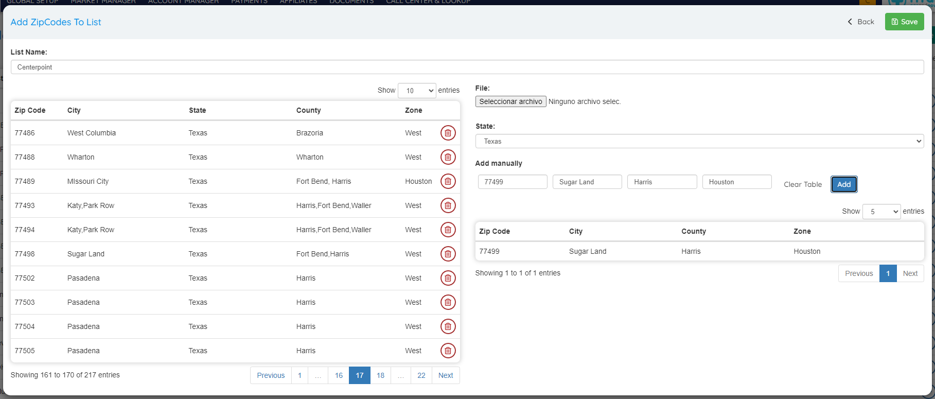Image resolution: width=935 pixels, height=399 pixels.
Task: Delete zip code 77505 row
Action: pos(448,351)
